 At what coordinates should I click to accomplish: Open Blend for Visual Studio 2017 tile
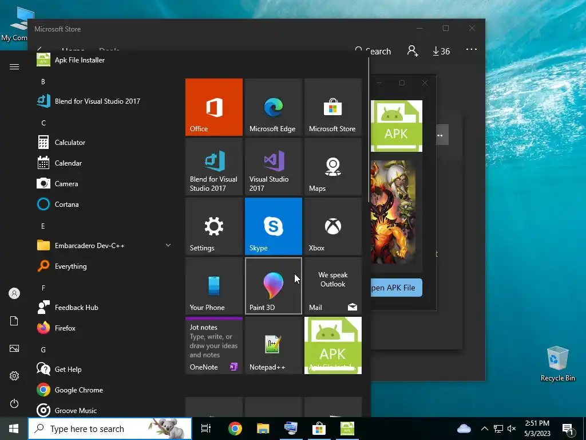pos(214,167)
